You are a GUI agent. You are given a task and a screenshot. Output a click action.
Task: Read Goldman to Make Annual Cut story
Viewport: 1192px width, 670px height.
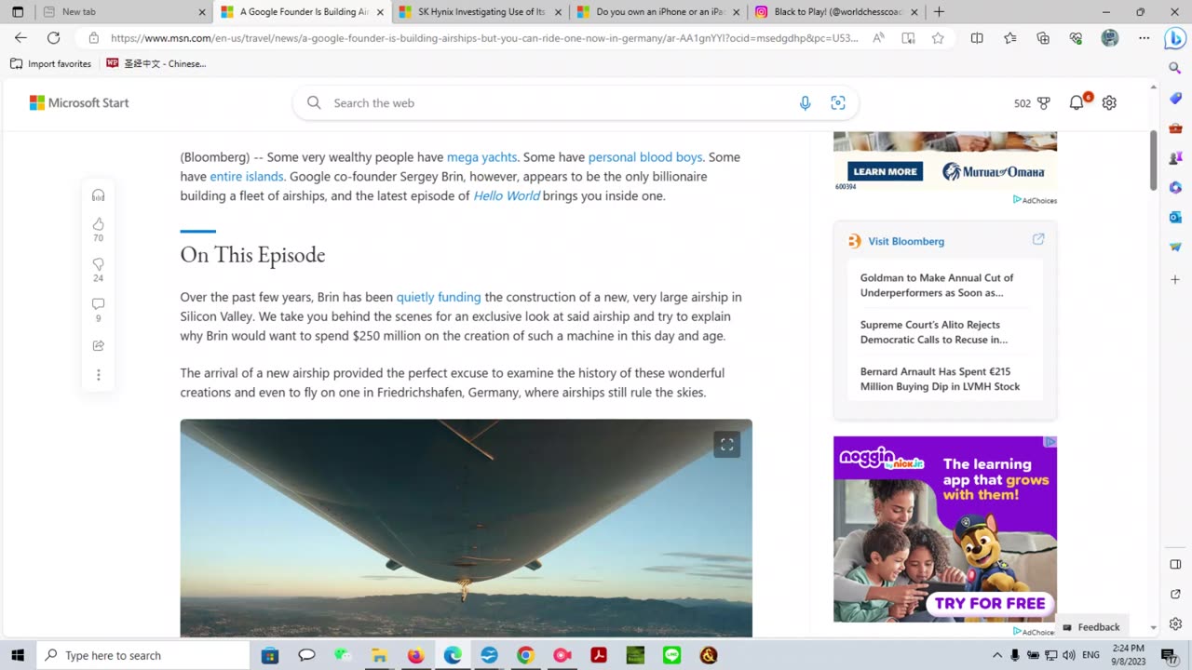click(x=938, y=285)
